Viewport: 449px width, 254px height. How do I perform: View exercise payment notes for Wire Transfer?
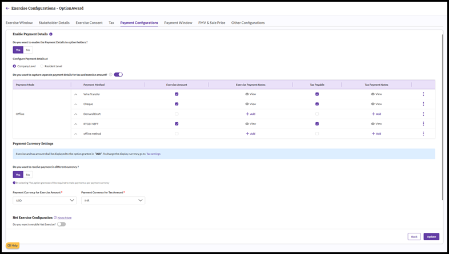point(251,94)
